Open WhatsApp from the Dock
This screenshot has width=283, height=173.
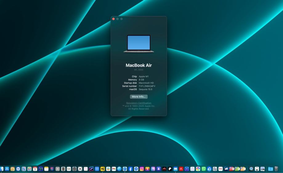click(204, 169)
